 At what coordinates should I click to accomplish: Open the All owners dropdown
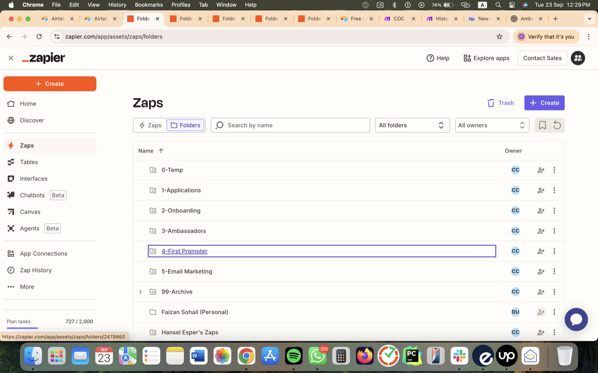[x=492, y=125]
